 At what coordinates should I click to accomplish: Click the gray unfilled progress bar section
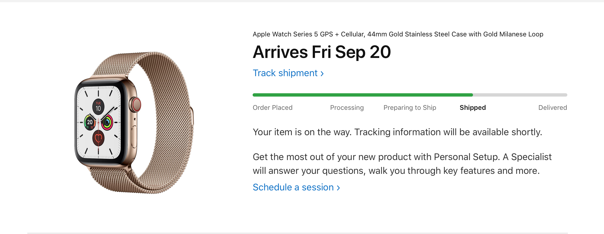click(x=520, y=95)
